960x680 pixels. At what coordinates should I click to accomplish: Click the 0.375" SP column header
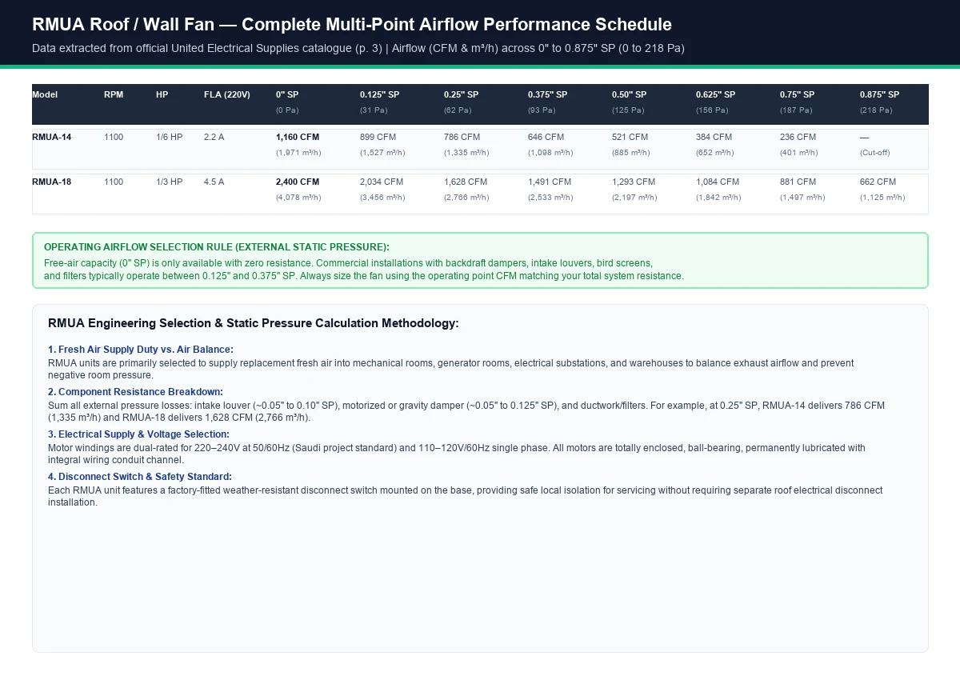(x=547, y=94)
